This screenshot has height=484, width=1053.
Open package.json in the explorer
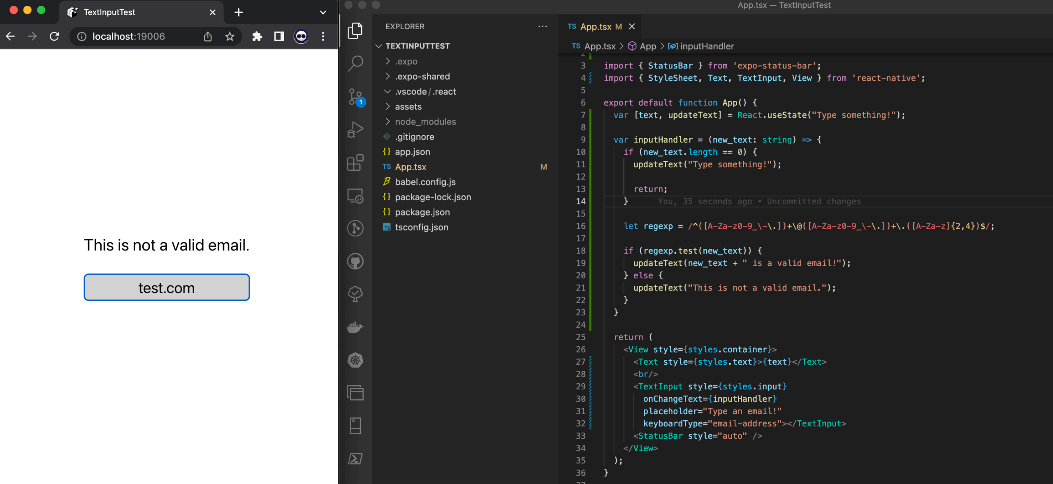pyautogui.click(x=422, y=212)
